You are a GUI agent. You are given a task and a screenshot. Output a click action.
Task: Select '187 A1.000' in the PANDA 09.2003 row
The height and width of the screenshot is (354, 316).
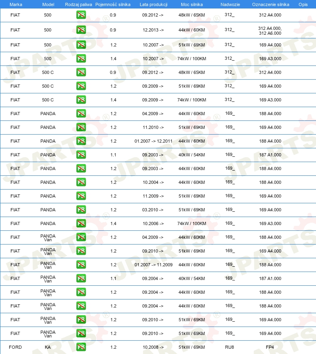tap(270, 155)
